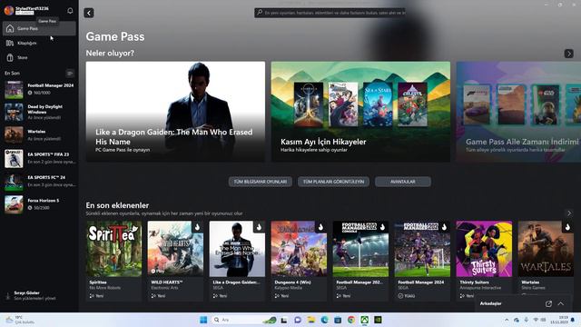Image resolution: width=581 pixels, height=327 pixels.
Task: Pop out the Arkadaşlar friends panel
Action: (x=548, y=303)
